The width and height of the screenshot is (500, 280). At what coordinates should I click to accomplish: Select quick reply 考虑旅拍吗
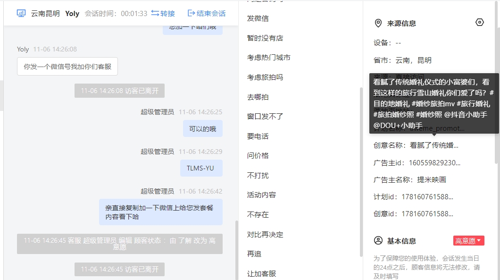tap(265, 77)
